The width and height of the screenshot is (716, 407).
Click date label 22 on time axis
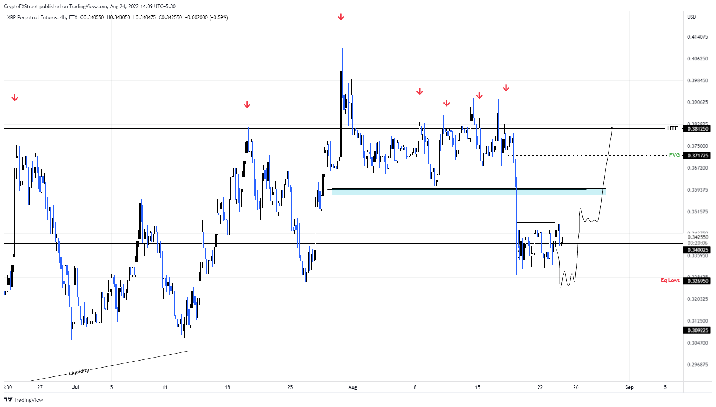[540, 387]
